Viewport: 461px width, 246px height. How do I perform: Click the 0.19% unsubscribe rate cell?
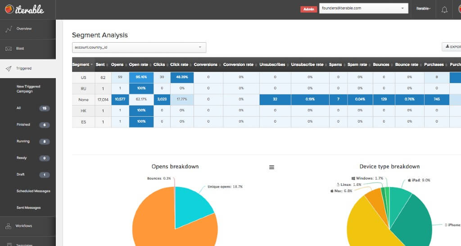click(310, 100)
